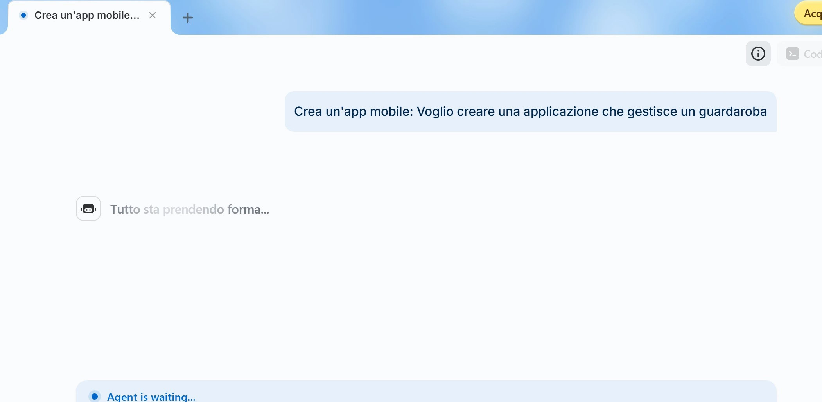The width and height of the screenshot is (822, 402).
Task: Click the yellow Acq button
Action: tap(809, 14)
